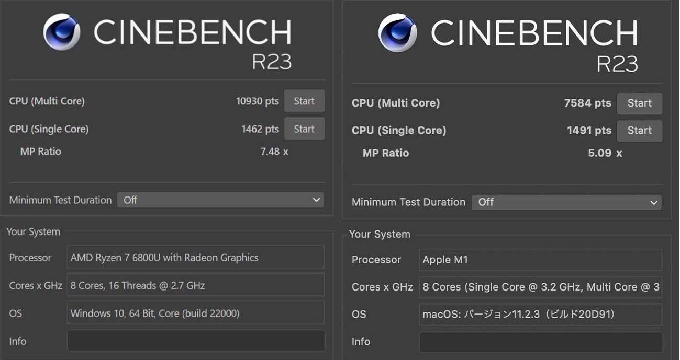The image size is (680, 360).
Task: Click the '7.48 x' MP Ratio value
Action: (x=274, y=152)
